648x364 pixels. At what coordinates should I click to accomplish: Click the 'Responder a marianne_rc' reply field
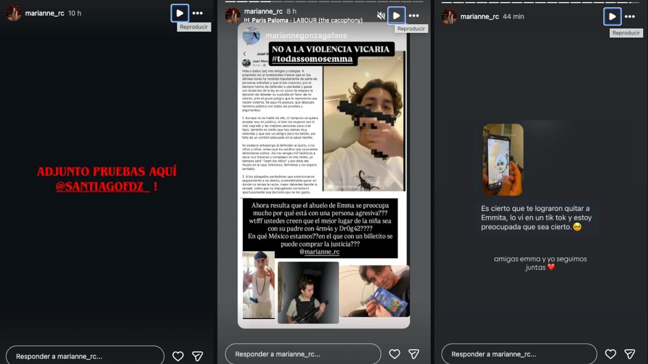coord(84,355)
